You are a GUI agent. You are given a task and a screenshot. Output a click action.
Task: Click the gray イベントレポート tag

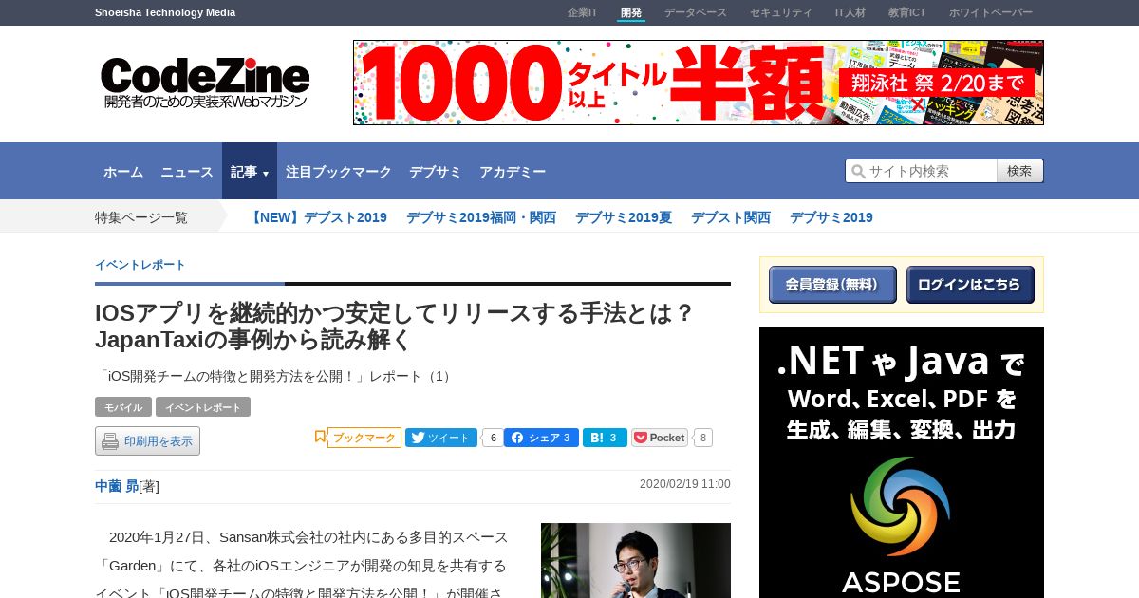pyautogui.click(x=203, y=407)
